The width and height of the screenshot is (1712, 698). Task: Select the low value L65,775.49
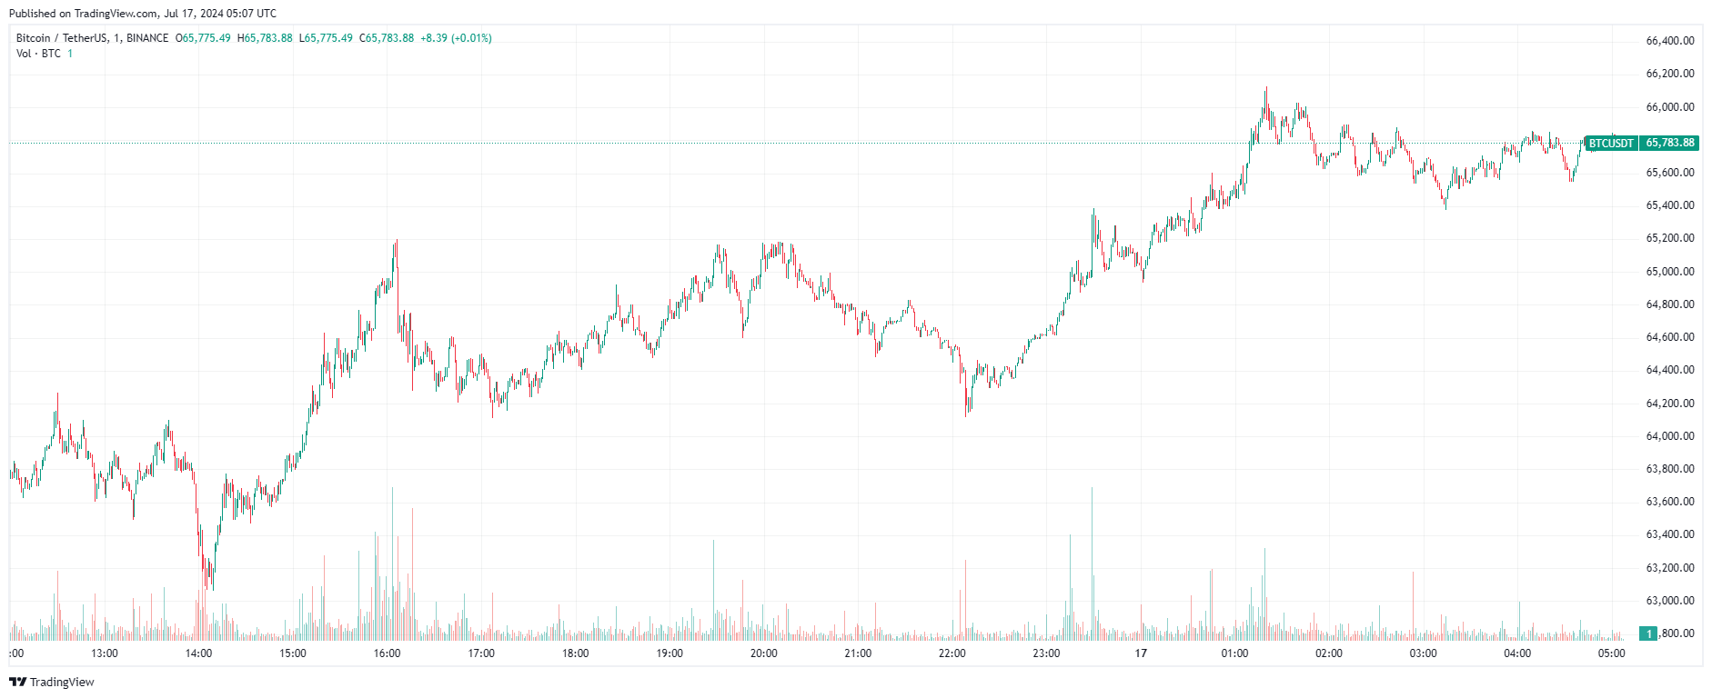click(x=326, y=38)
